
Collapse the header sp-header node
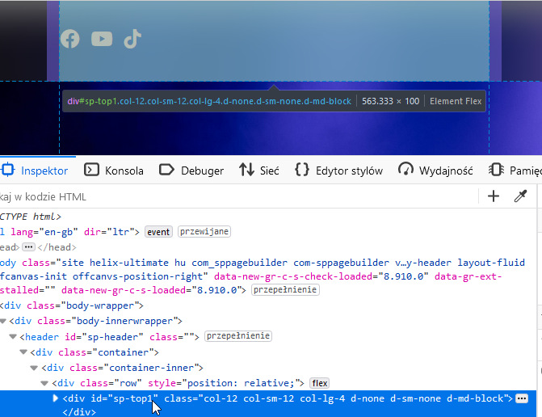click(13, 337)
